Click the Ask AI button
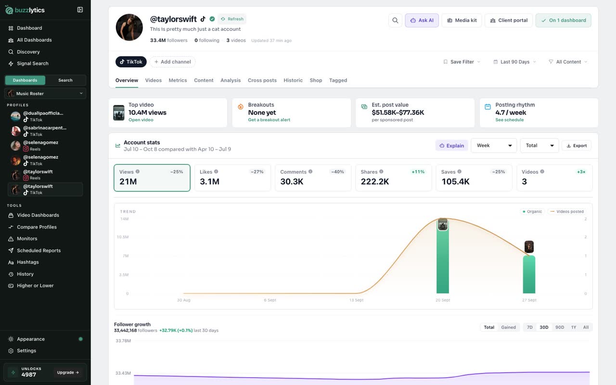This screenshot has width=616, height=385. tap(422, 20)
